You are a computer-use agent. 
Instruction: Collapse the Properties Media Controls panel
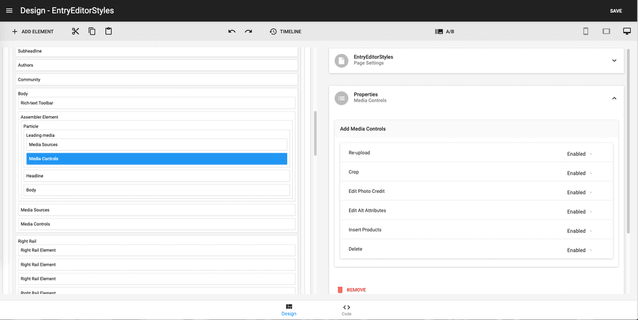[614, 98]
